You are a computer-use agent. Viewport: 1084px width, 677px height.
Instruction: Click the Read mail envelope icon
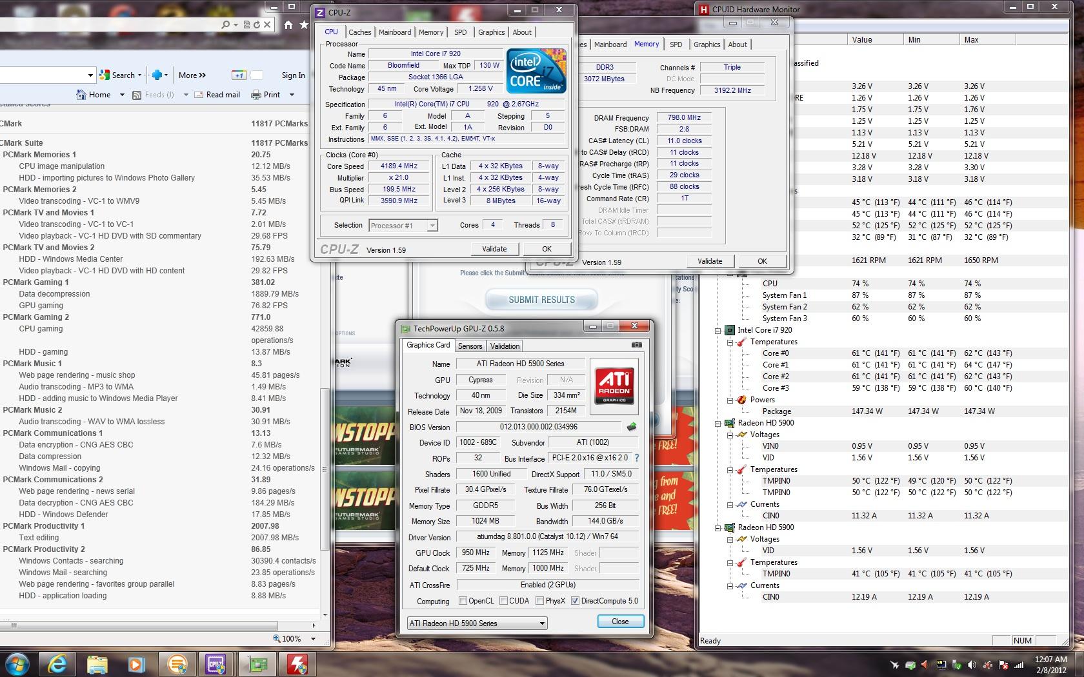(199, 95)
